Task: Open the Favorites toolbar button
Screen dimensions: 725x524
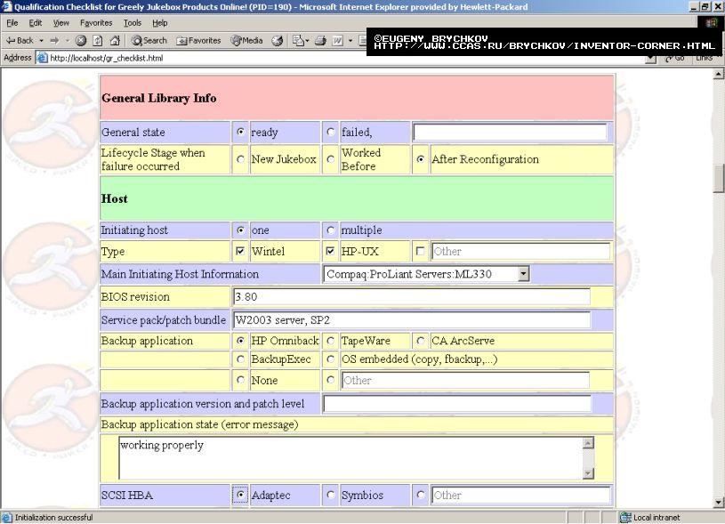Action: click(199, 41)
